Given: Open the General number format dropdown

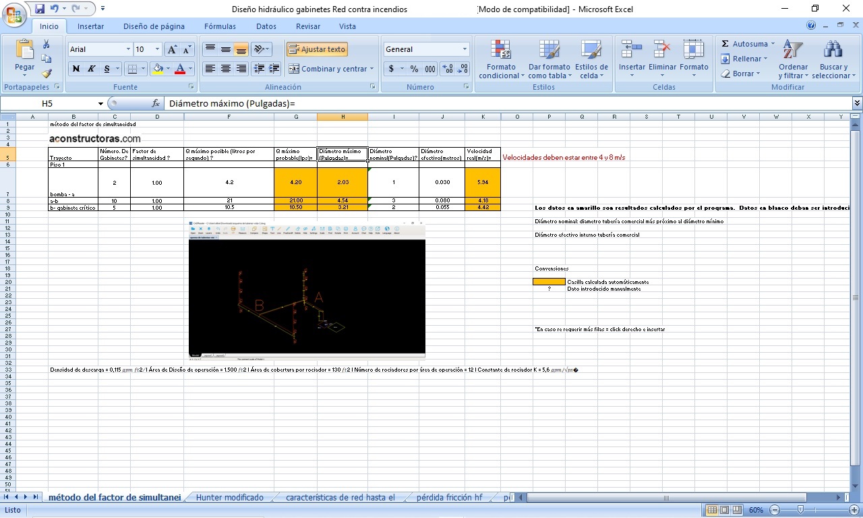Looking at the screenshot, I should pyautogui.click(x=465, y=49).
